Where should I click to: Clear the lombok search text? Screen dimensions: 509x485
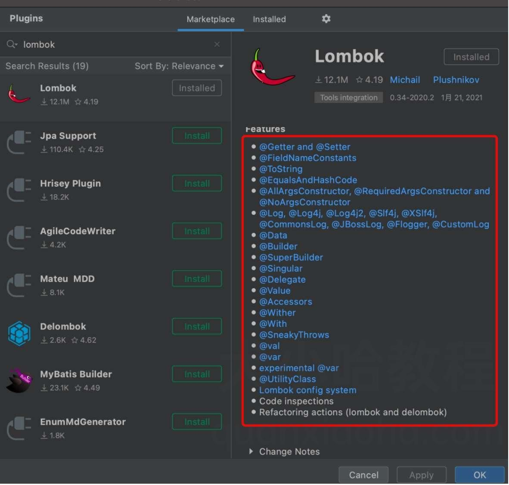coord(217,44)
